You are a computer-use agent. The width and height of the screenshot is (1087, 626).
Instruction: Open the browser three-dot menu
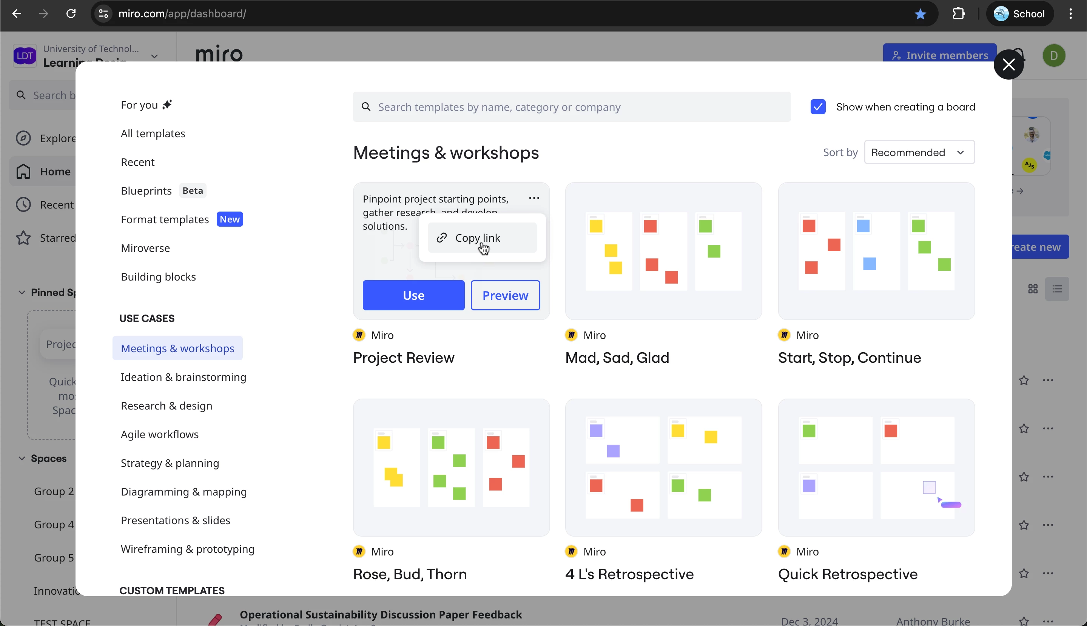1071,14
